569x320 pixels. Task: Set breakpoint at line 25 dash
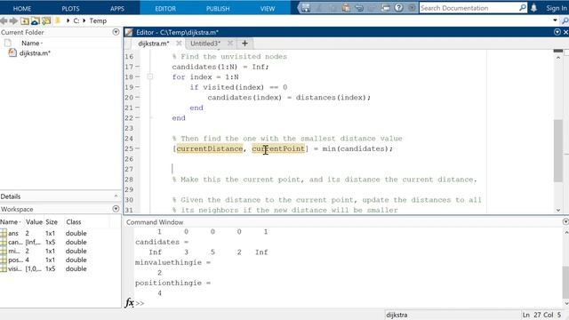click(138, 148)
